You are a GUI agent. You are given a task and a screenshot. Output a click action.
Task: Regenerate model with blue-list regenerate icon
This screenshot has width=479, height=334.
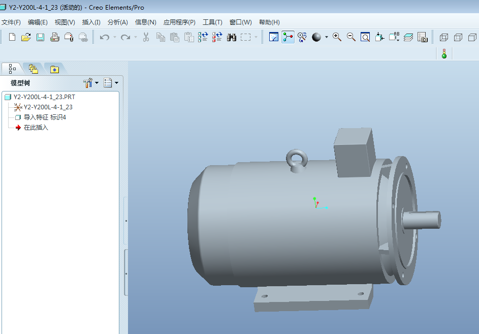(203, 37)
